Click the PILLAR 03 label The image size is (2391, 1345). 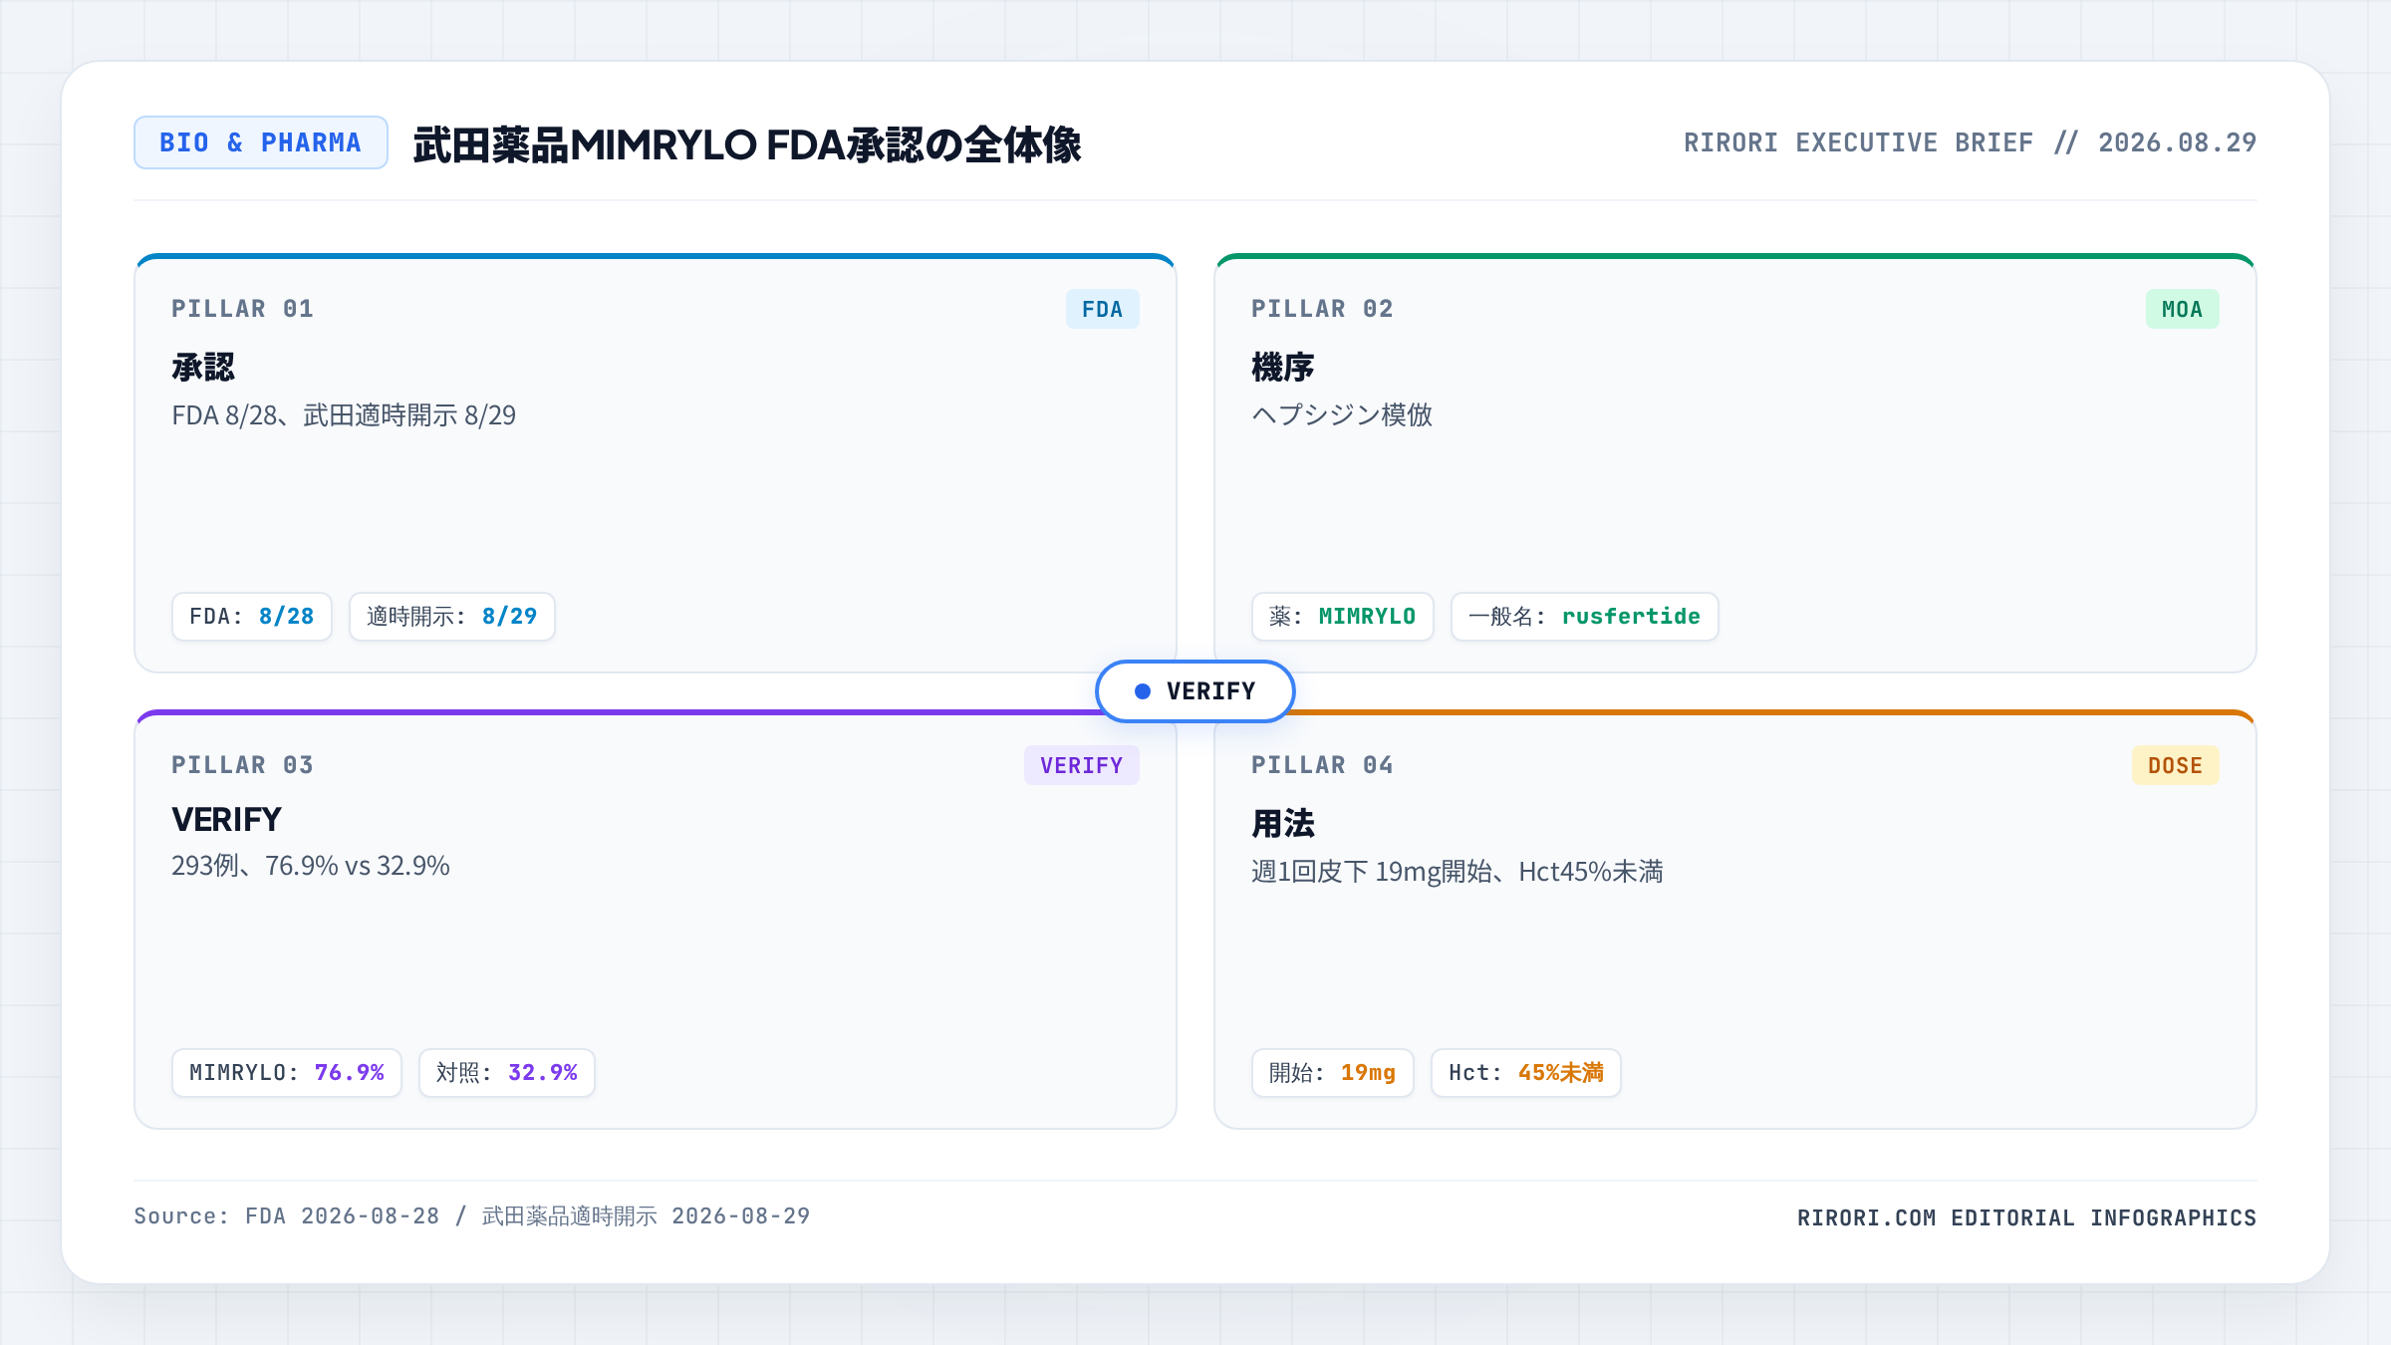pos(243,765)
